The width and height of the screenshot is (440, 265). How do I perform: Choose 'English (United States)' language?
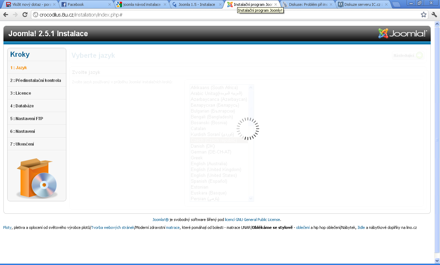click(x=219, y=176)
